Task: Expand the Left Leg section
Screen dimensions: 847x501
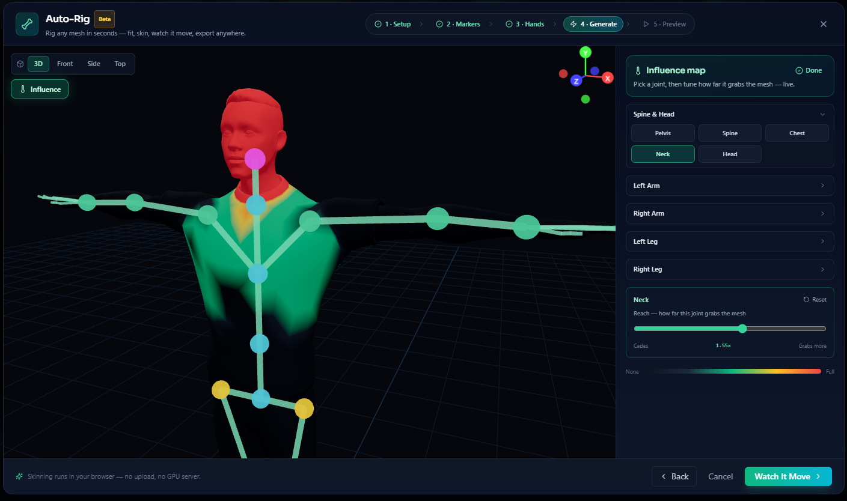Action: tap(730, 241)
